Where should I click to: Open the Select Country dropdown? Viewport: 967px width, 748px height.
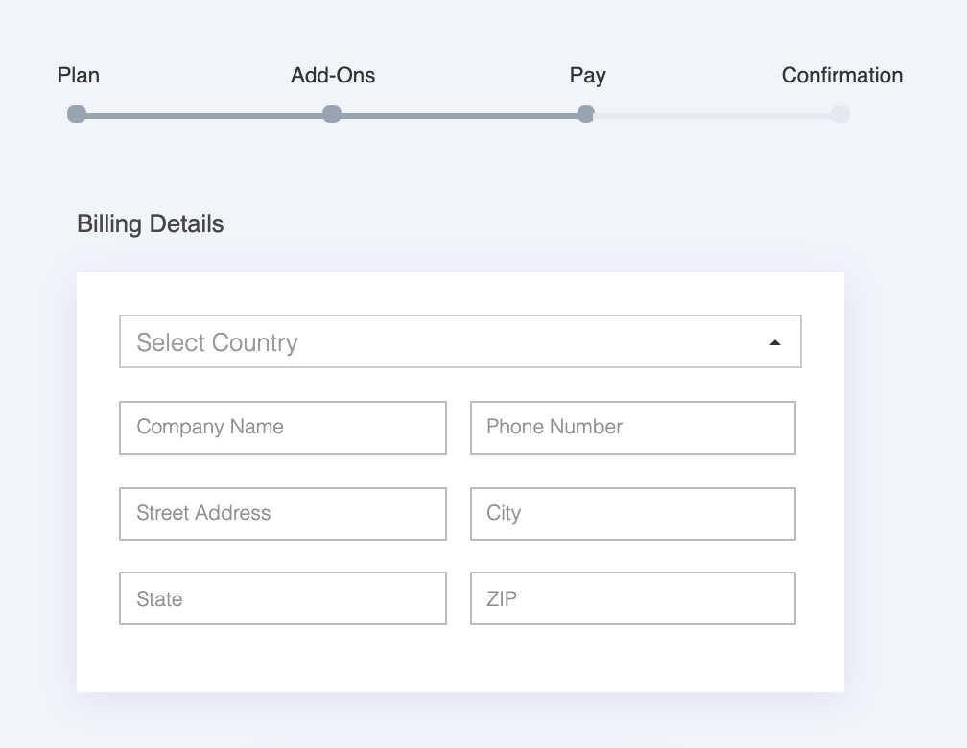click(x=441, y=342)
